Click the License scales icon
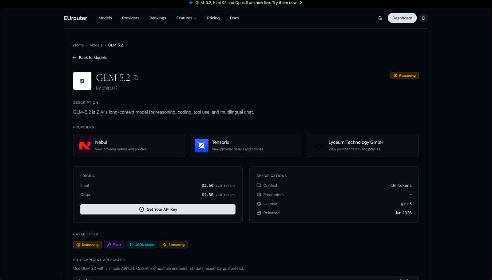Viewport: 492px width, 280px height. [259, 204]
